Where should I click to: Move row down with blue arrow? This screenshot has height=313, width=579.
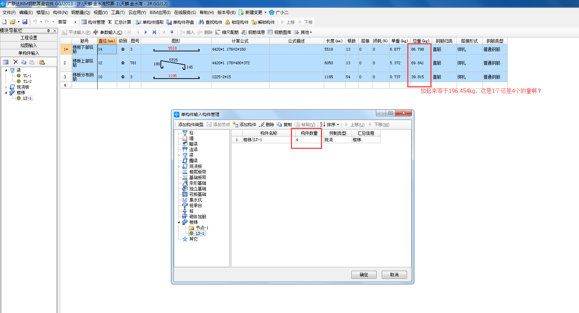[x=172, y=32]
